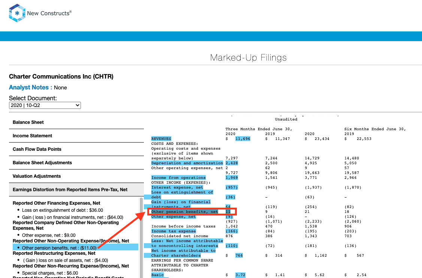Select Other pension benefits, net : ($11.00)

tap(59, 248)
